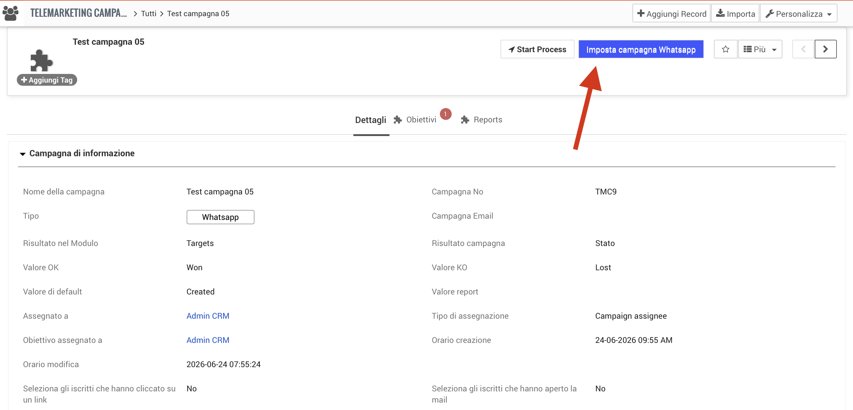The height and width of the screenshot is (410, 853).
Task: Click the Targets value
Action: point(200,243)
